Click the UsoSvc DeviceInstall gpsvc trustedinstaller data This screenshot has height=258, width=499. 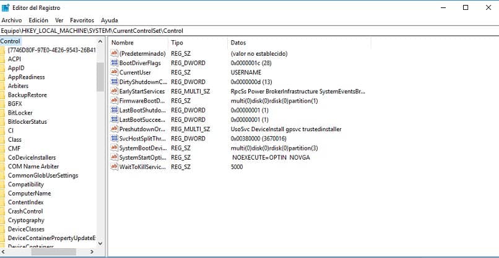[x=286, y=129]
